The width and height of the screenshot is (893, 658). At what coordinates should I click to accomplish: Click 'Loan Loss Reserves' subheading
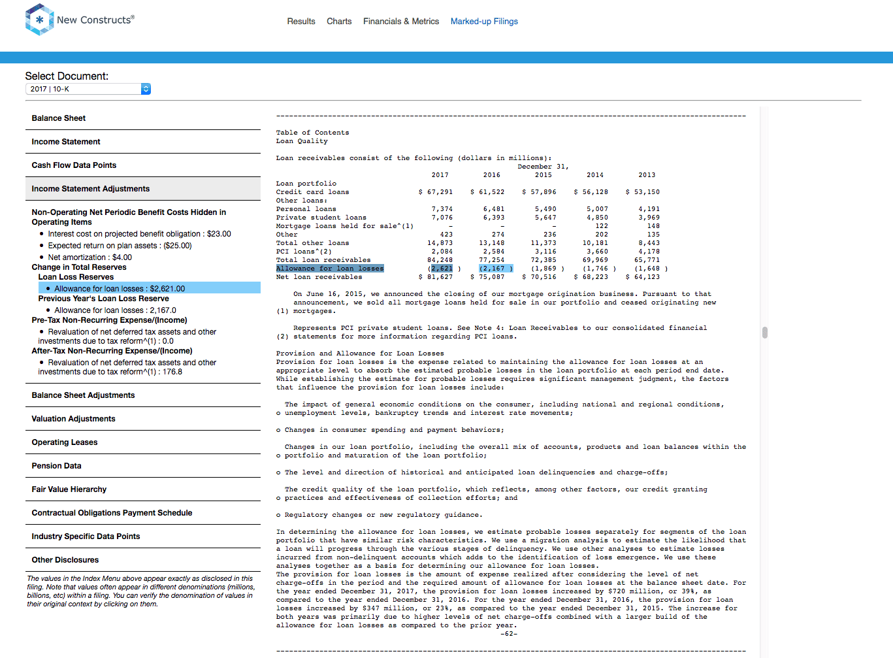click(x=76, y=277)
